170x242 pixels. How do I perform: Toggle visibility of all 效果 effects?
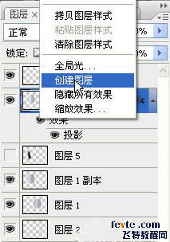click(40, 120)
